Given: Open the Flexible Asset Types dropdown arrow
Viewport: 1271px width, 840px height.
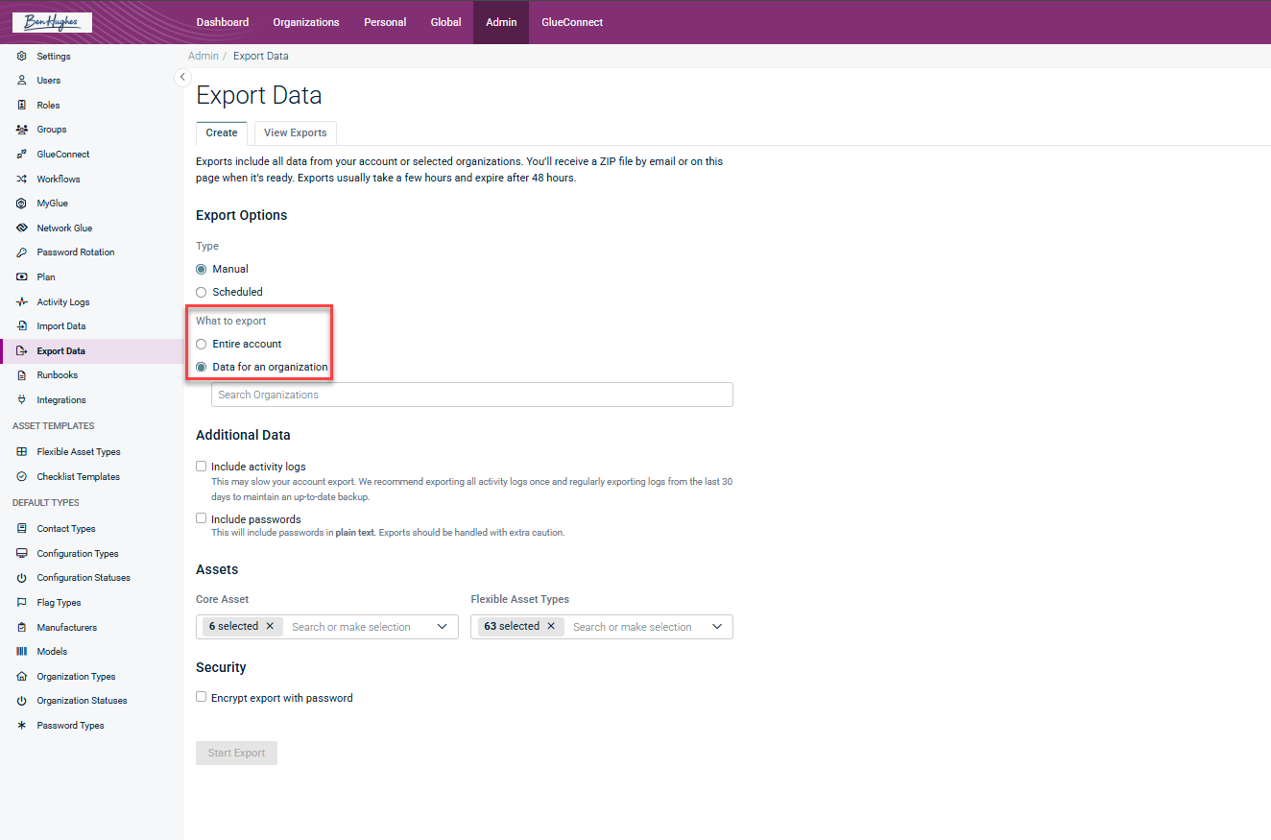Looking at the screenshot, I should click(717, 627).
